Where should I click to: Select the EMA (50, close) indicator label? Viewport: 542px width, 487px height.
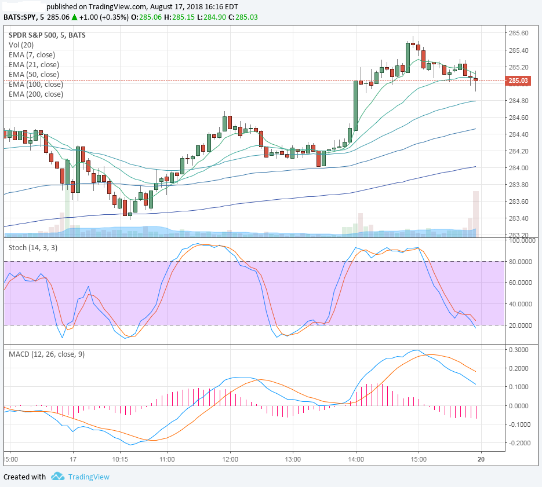click(34, 75)
